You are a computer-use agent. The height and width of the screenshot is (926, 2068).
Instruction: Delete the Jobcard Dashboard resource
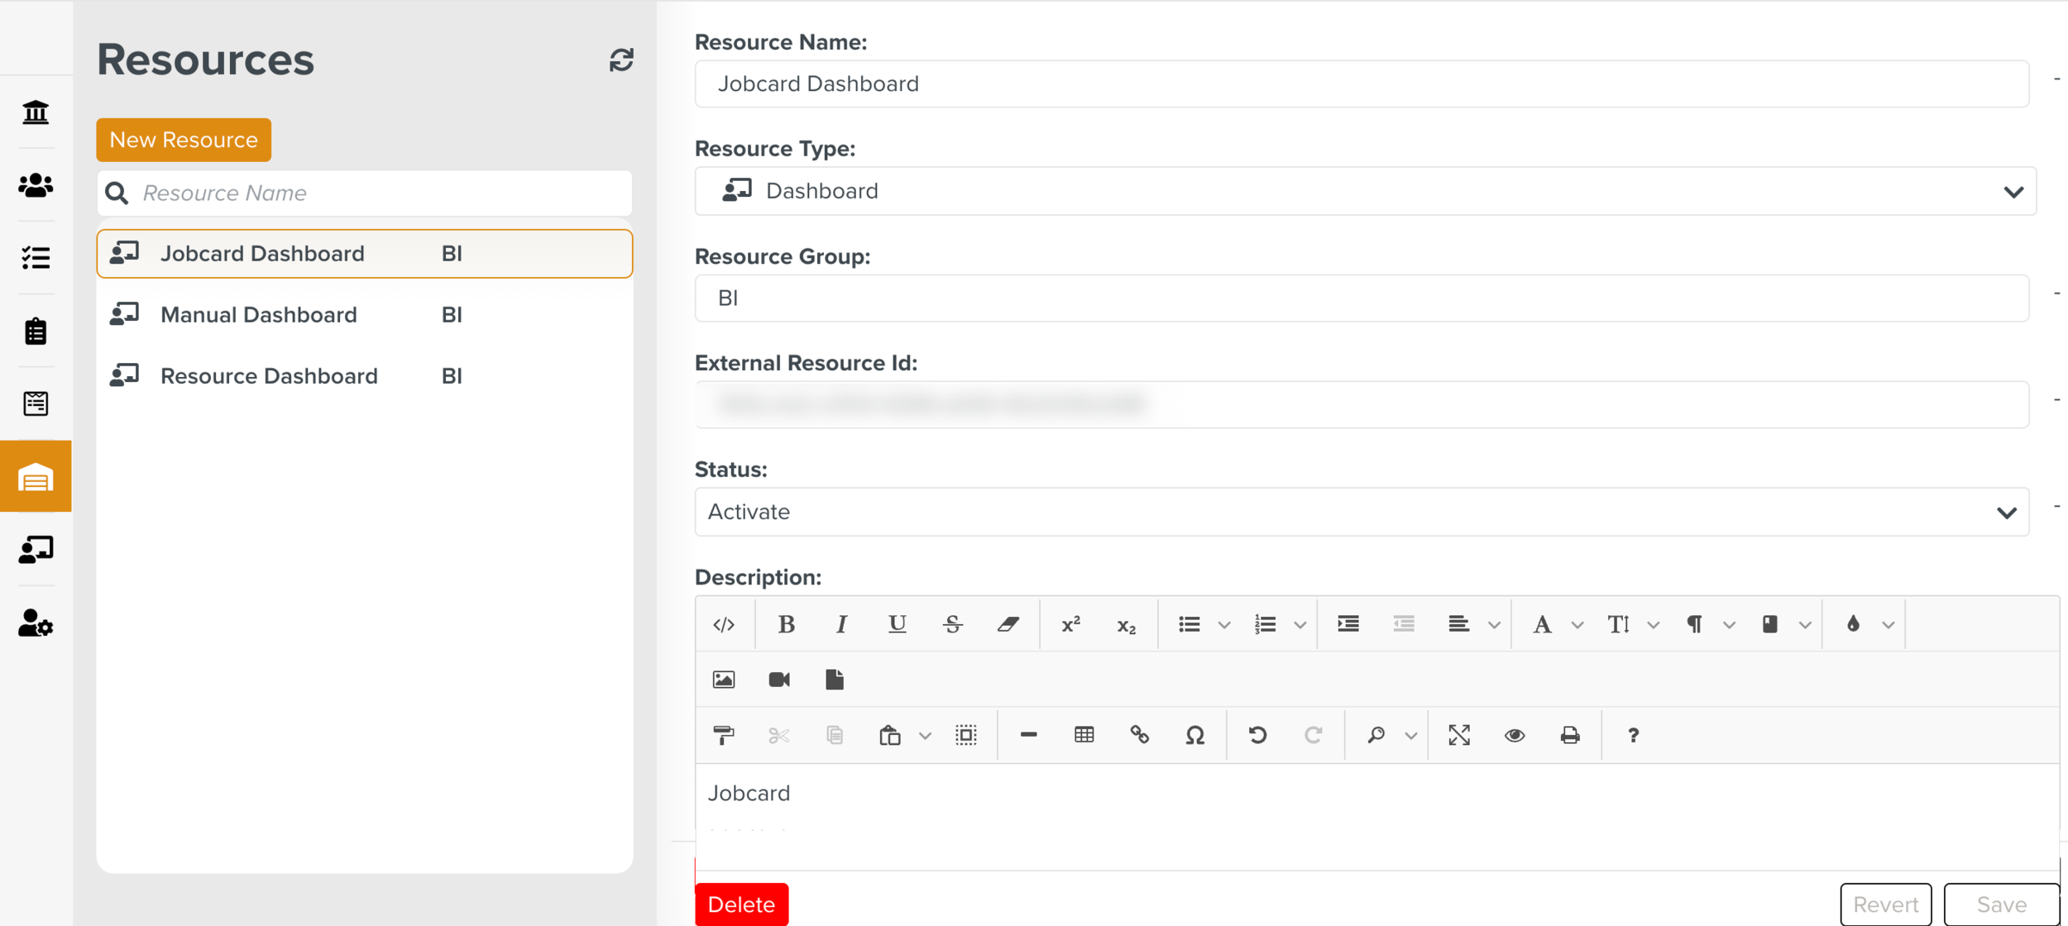click(x=741, y=904)
